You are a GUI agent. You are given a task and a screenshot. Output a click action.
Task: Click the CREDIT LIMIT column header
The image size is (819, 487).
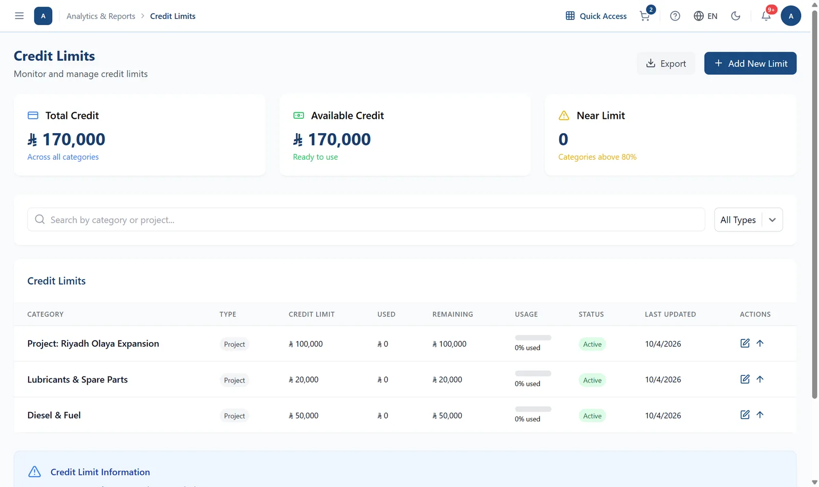311,314
